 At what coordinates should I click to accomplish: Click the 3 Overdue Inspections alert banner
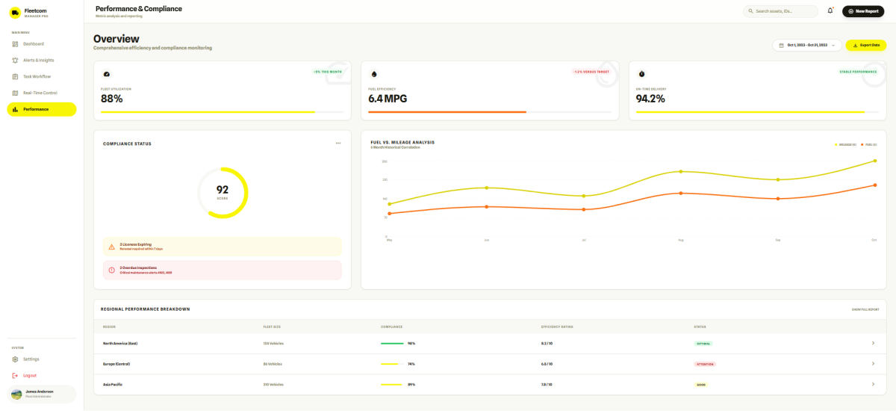point(222,270)
